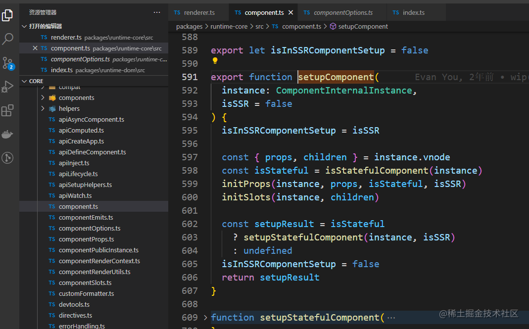Open apiInject.ts in the file tree
The width and height of the screenshot is (529, 329).
[94, 163]
